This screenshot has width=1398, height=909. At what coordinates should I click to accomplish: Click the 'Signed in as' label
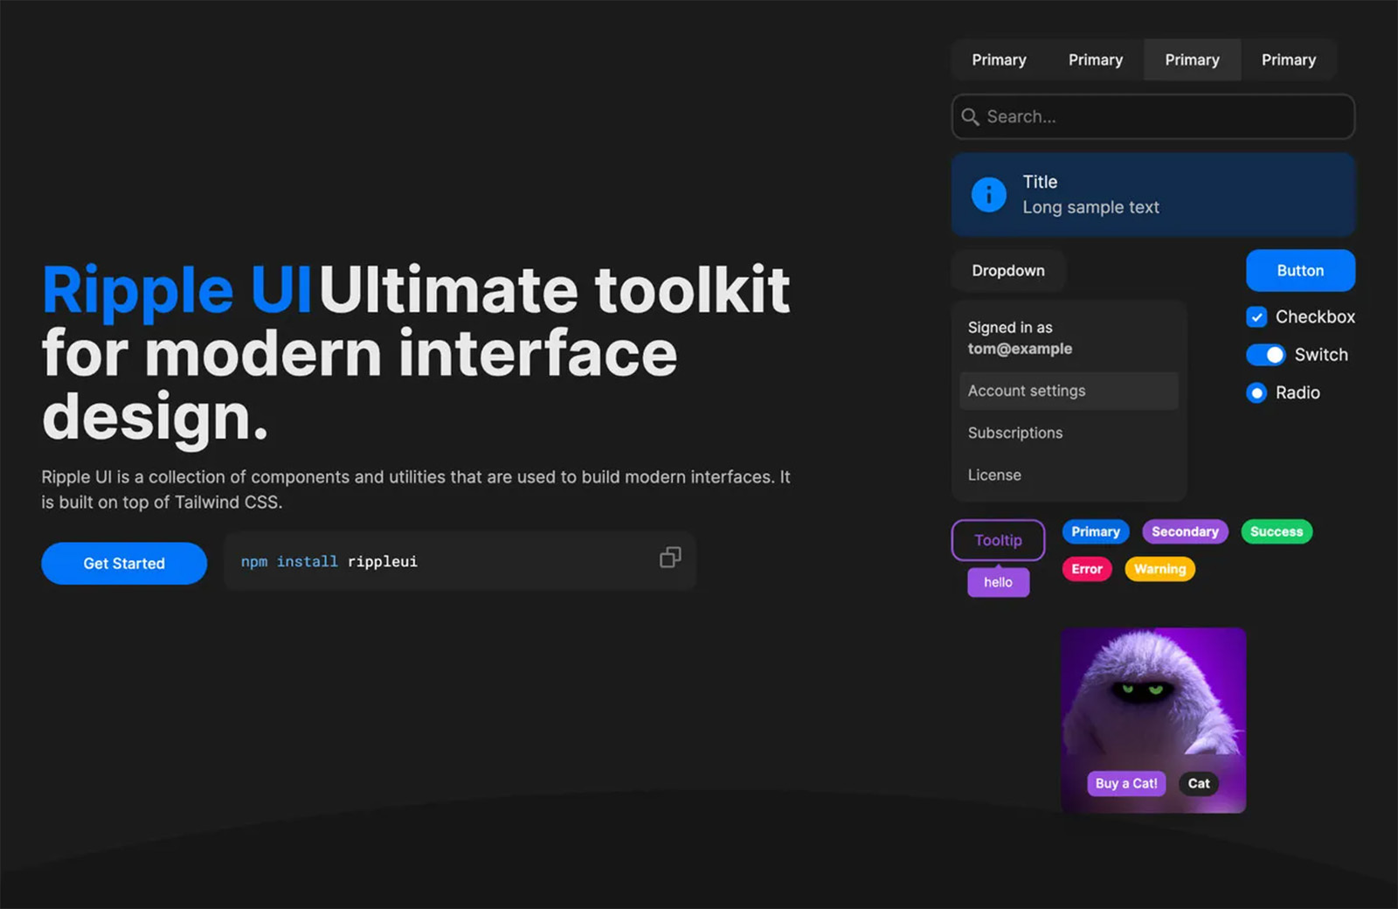tap(1010, 328)
